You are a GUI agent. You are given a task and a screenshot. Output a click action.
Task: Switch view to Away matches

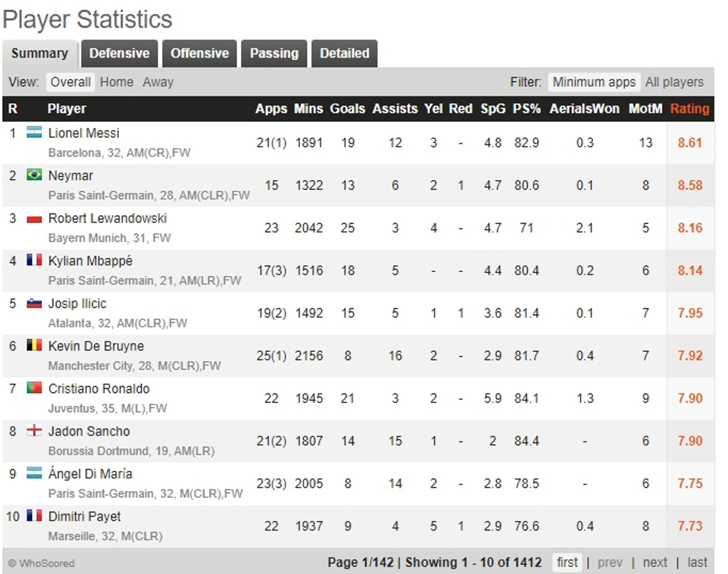click(158, 82)
